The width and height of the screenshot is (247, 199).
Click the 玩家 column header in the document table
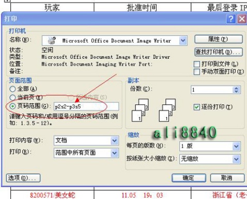tap(52, 8)
